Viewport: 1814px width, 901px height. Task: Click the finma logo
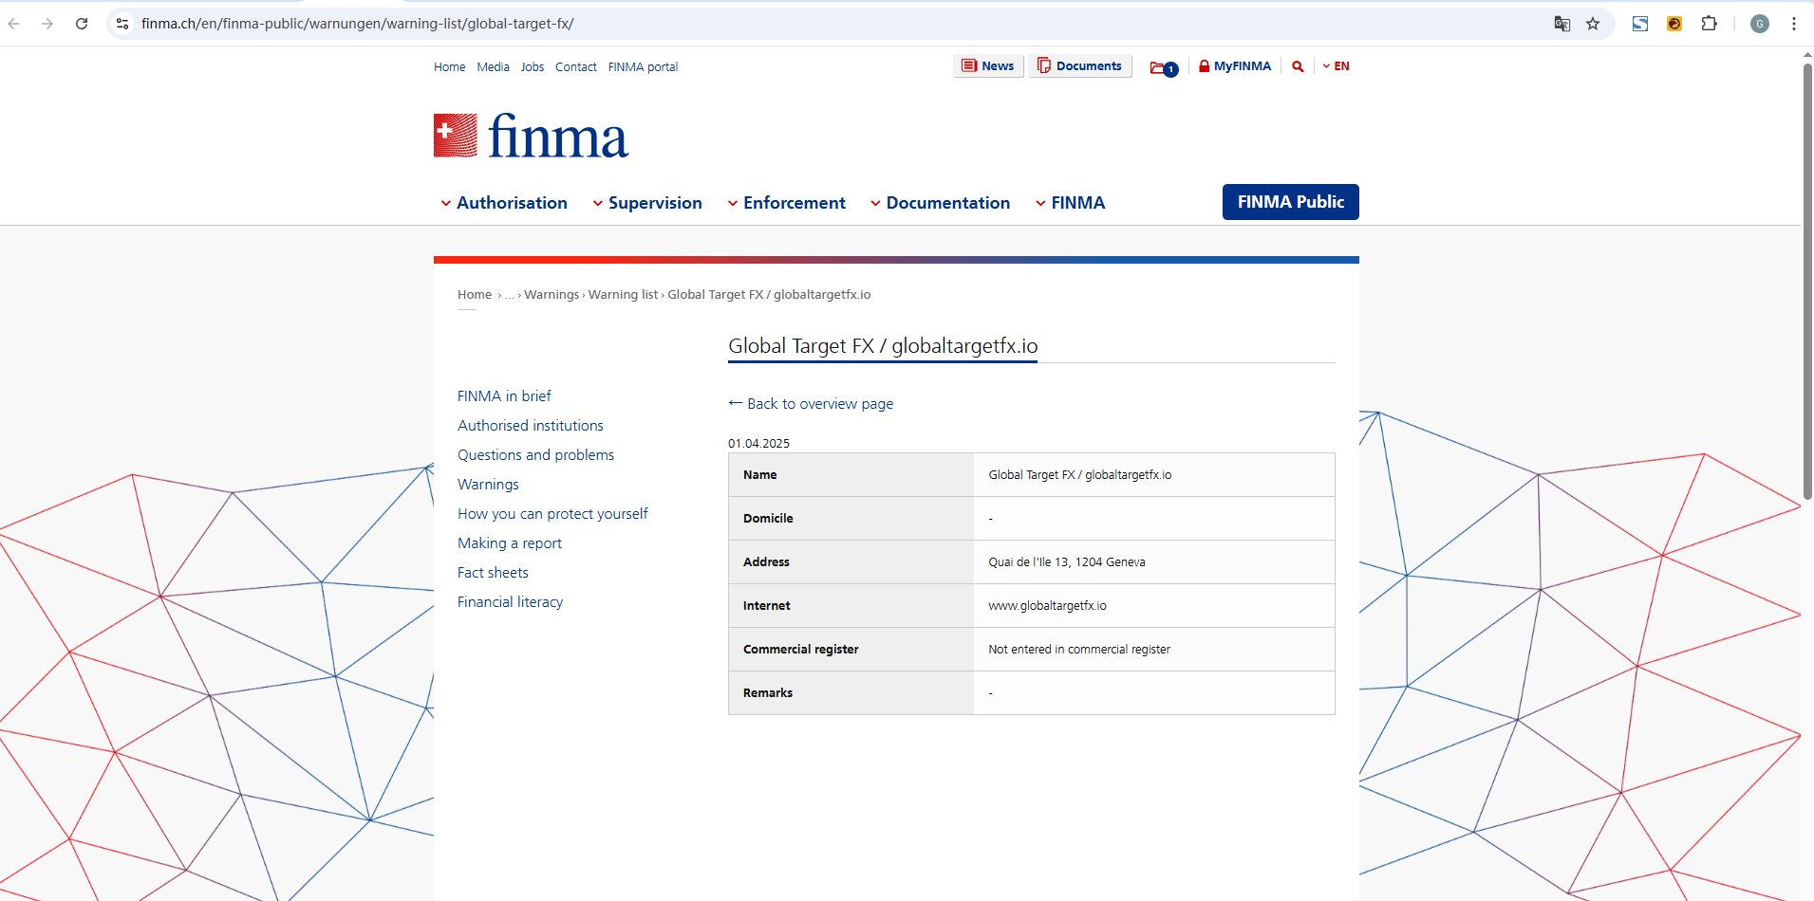531,137
